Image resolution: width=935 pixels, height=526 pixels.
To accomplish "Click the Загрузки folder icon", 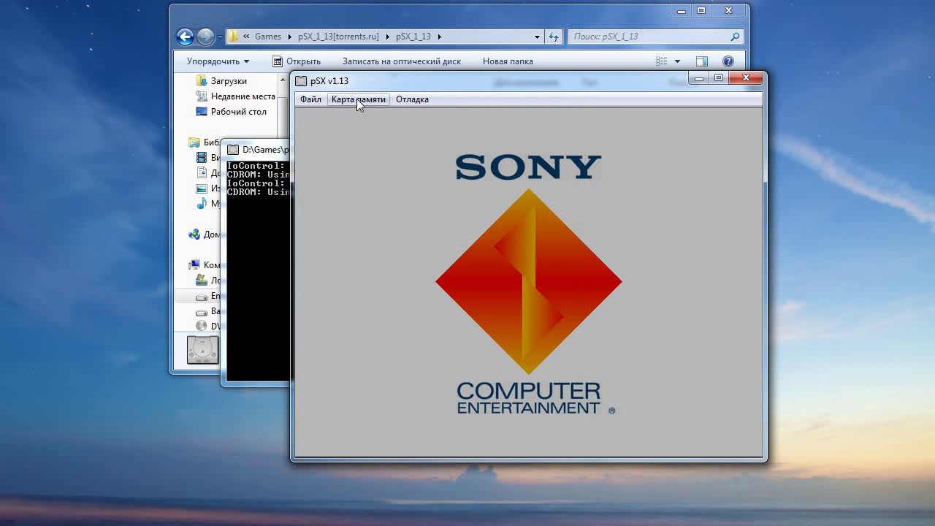I will pyautogui.click(x=202, y=81).
